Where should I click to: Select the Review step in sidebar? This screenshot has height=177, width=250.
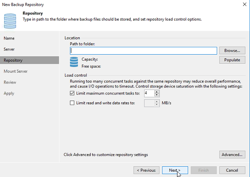(x=10, y=83)
